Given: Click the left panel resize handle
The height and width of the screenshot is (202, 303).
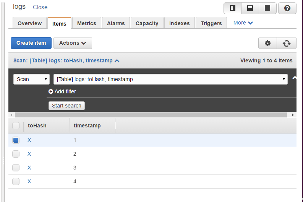Looking at the screenshot, I should [x=3, y=161].
